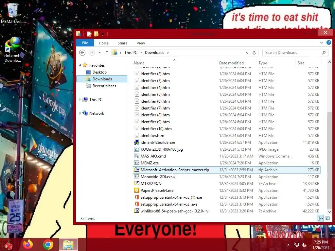Open the Help question mark icon

[328, 43]
